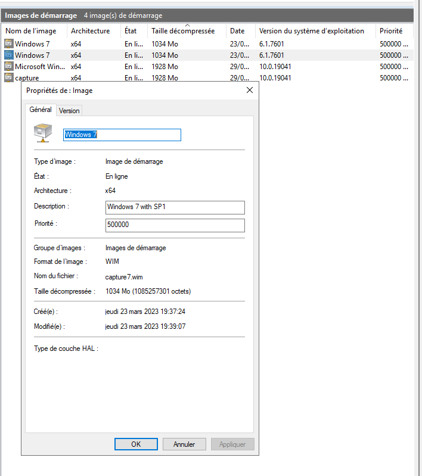Switch to the Général tab
This screenshot has width=422, height=476.
(x=41, y=110)
